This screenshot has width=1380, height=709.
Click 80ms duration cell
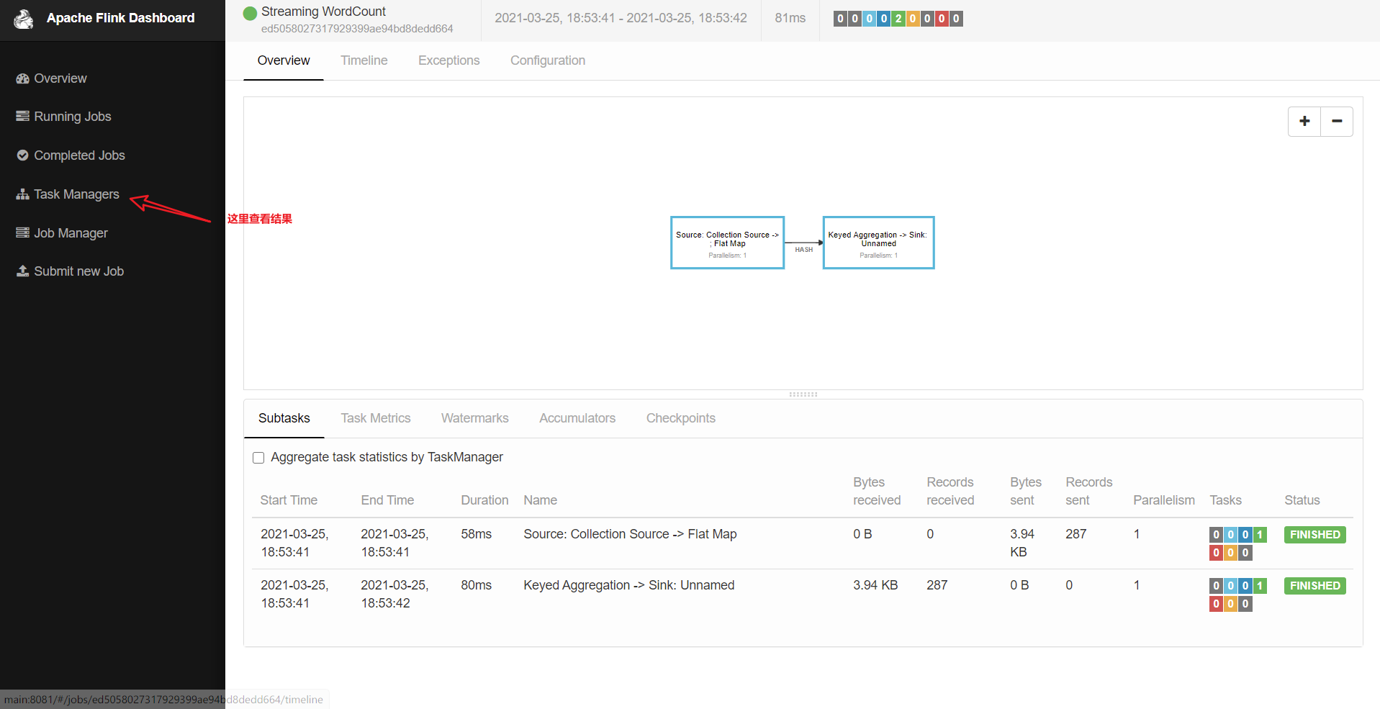click(x=477, y=585)
